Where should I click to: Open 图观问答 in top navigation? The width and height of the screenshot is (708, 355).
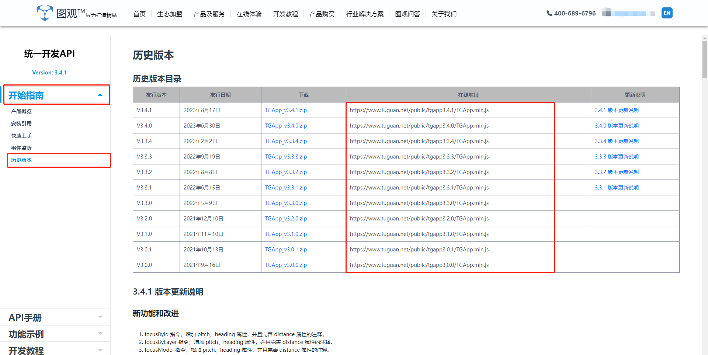(x=407, y=14)
